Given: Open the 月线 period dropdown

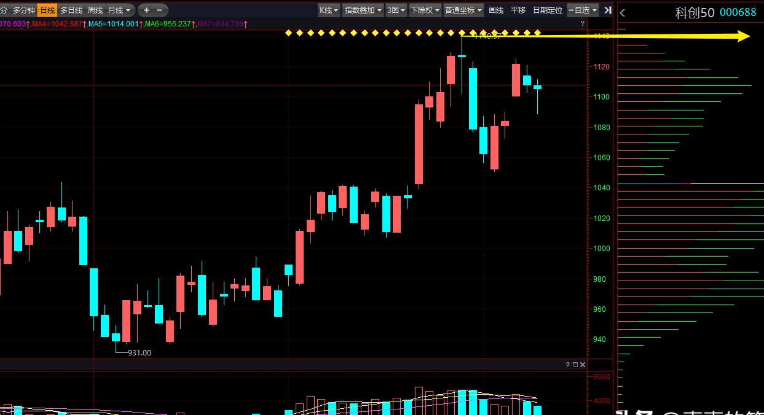Looking at the screenshot, I should [120, 10].
